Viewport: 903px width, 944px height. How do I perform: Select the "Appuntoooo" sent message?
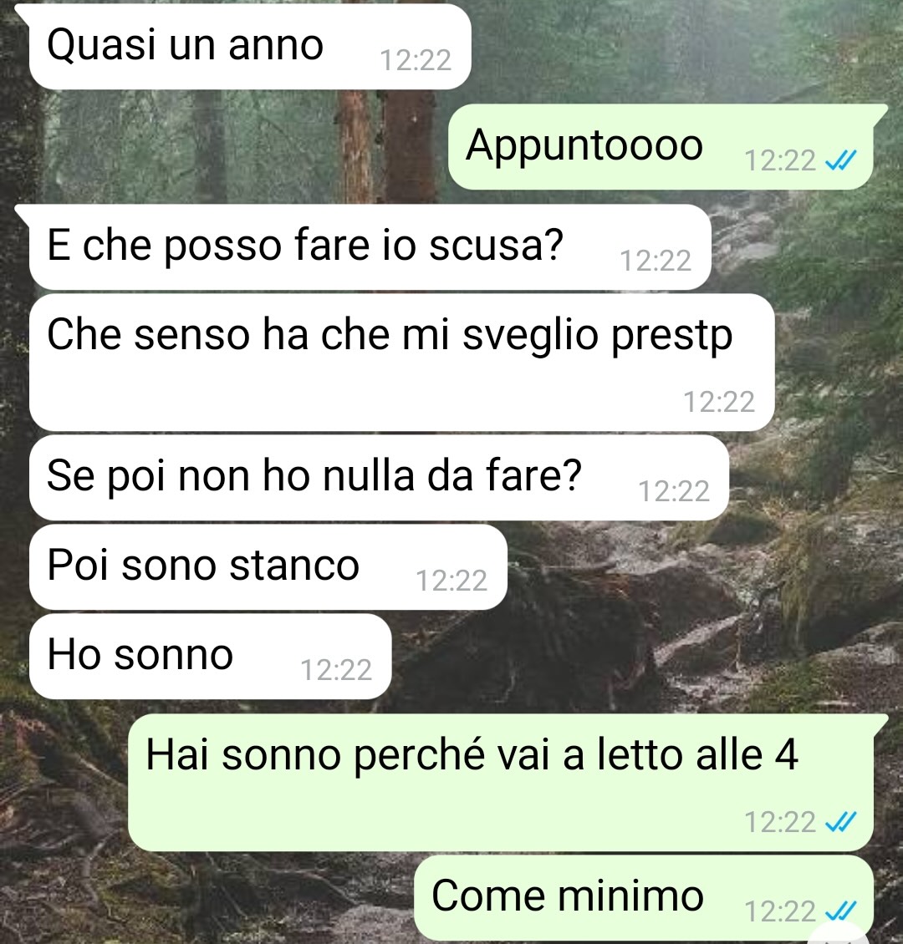[x=661, y=147]
